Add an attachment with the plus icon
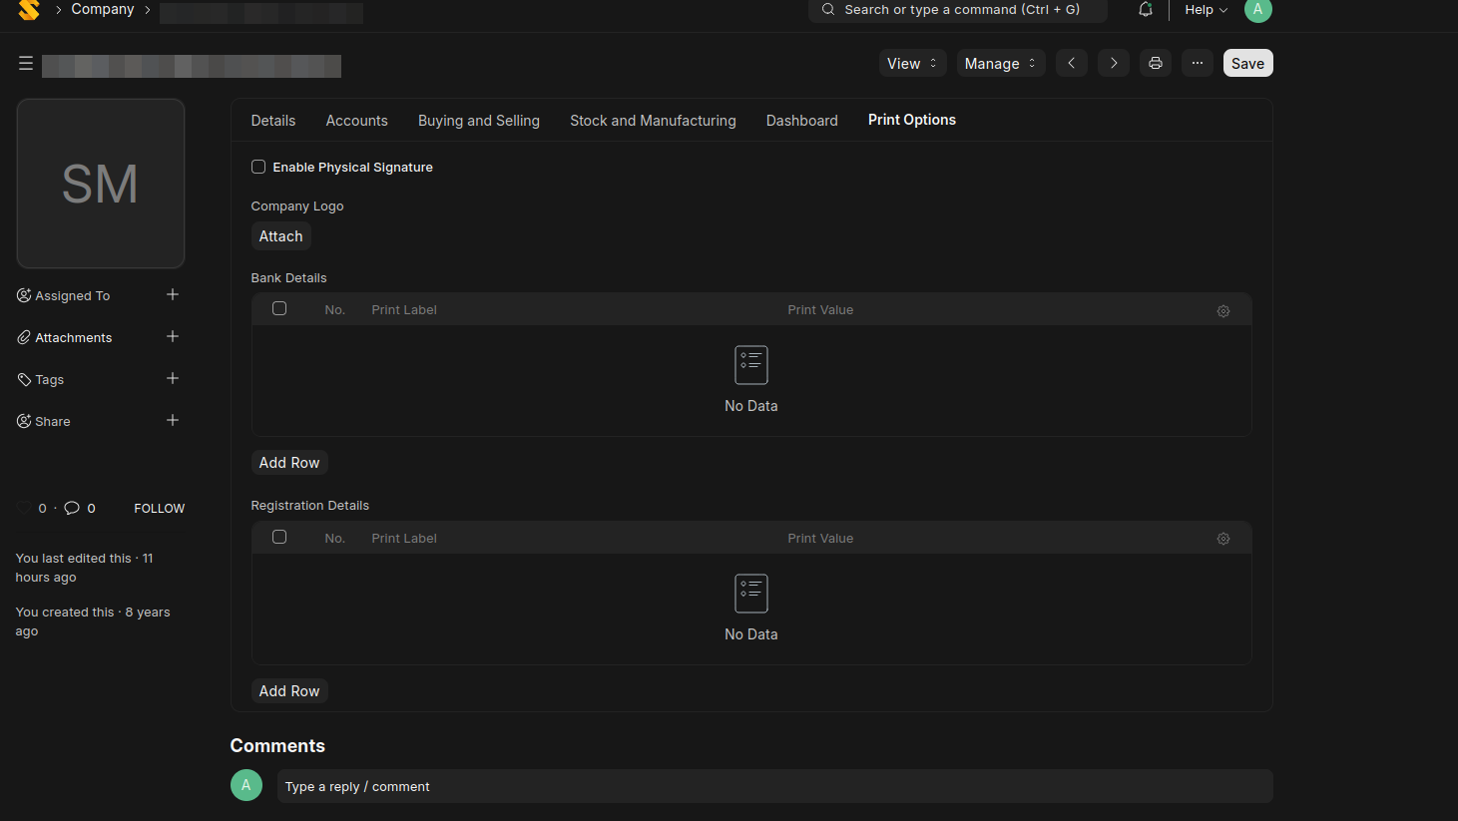This screenshot has height=821, width=1458. tap(173, 336)
